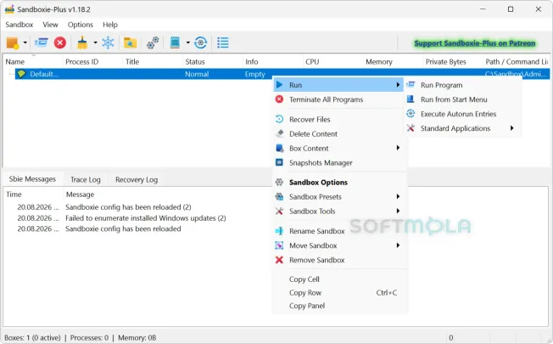Switch to the Sbie Messages tab
This screenshot has width=553, height=344.
pos(32,179)
